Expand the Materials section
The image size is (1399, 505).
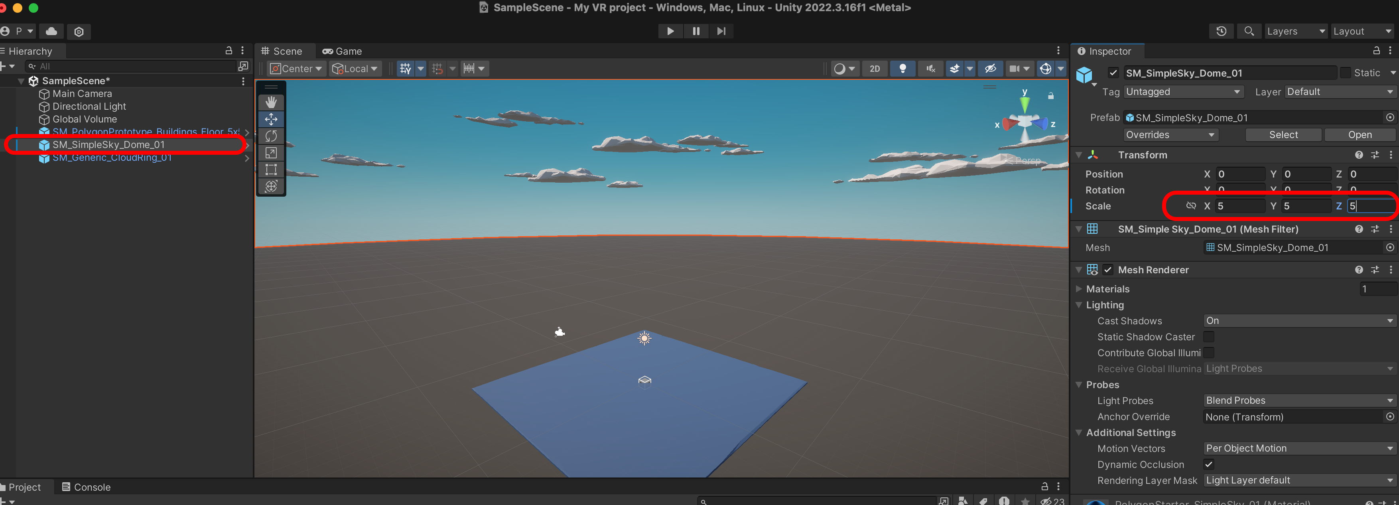1079,289
